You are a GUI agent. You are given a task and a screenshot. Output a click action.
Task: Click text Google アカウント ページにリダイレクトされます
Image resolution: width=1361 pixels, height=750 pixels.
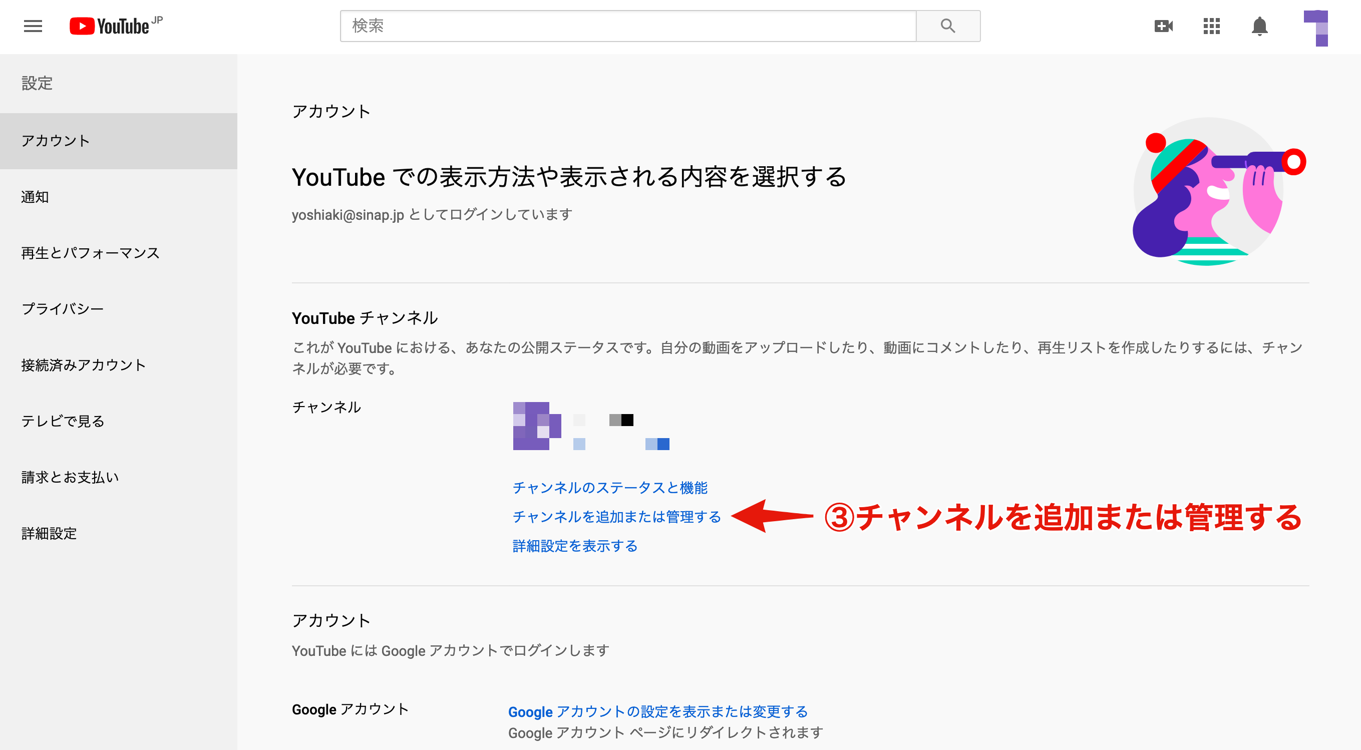coord(665,732)
